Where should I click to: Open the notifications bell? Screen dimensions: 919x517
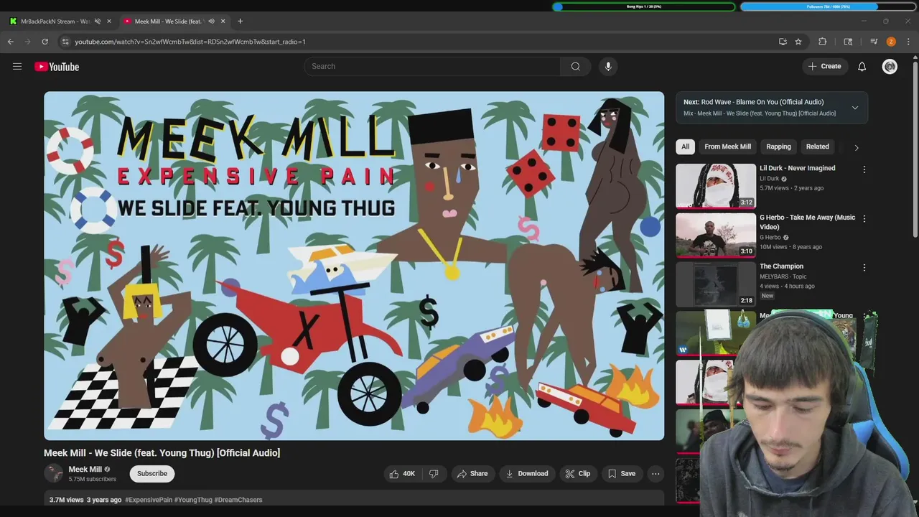pos(862,66)
